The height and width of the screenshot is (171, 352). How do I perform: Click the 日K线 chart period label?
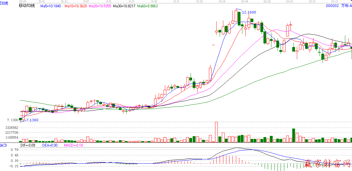coord(4,3)
